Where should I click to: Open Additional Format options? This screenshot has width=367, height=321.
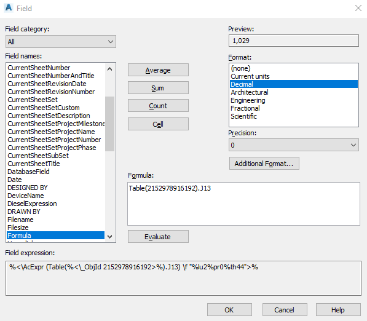[x=264, y=164]
